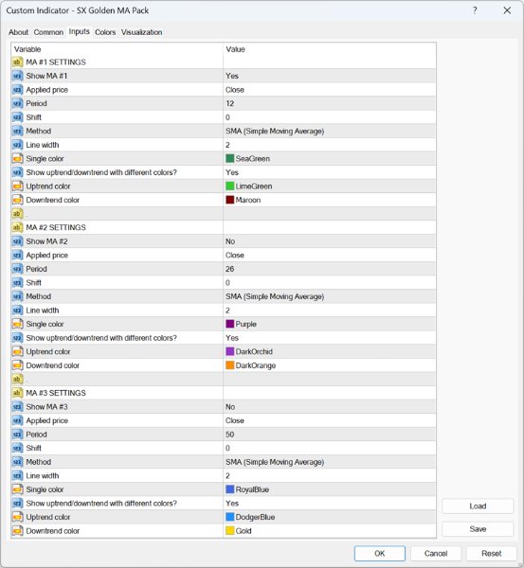
Task: Open MA #3 Method SMA dropdown value
Action: 275,462
